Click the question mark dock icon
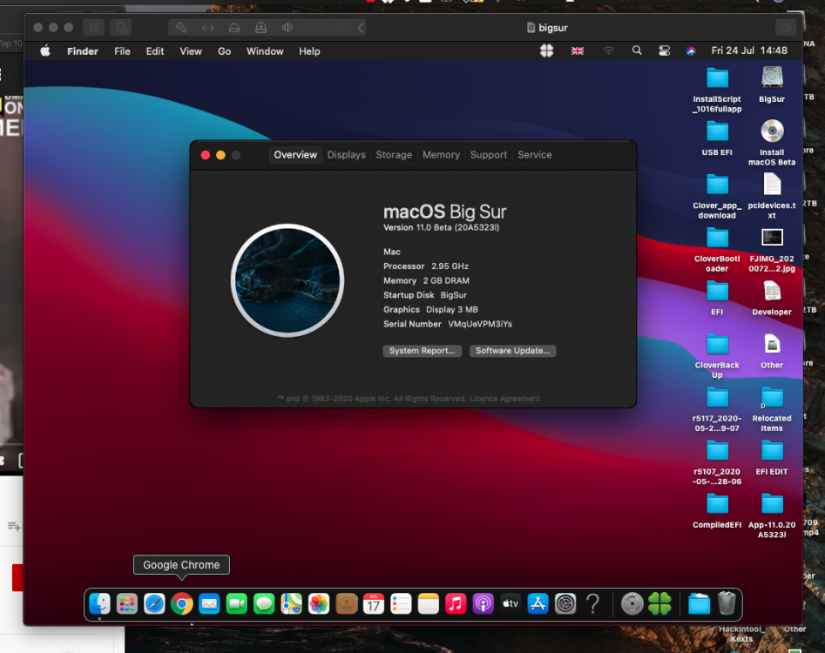Screen dimensions: 825x653 (x=593, y=603)
